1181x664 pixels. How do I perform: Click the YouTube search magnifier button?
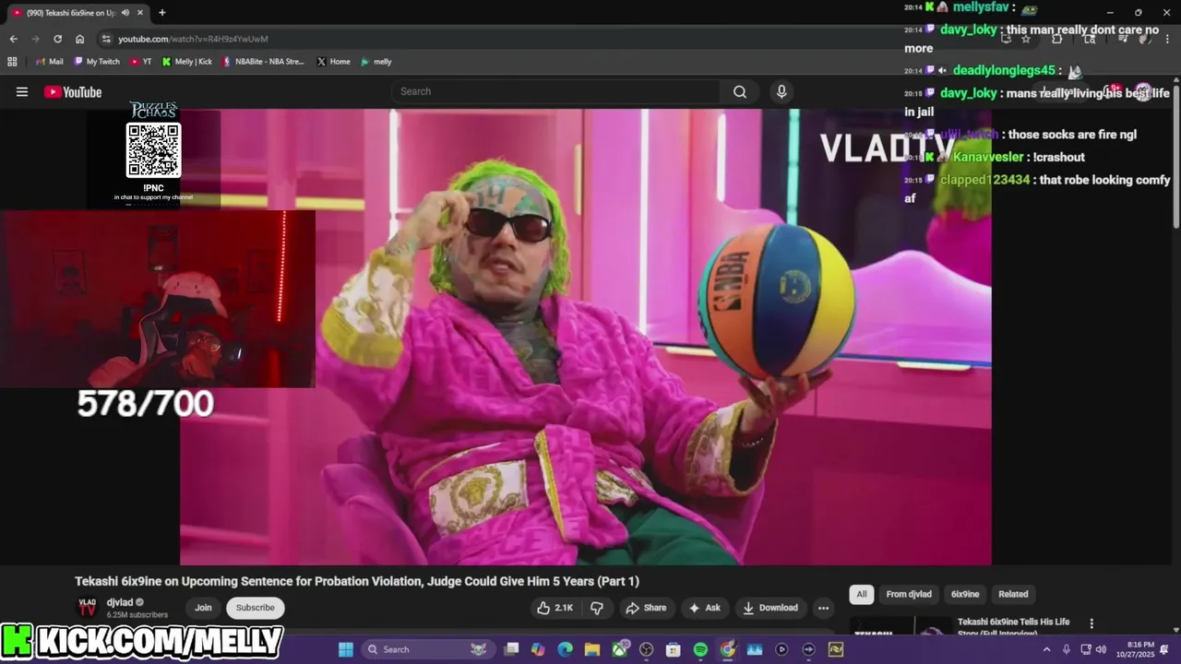(x=740, y=91)
